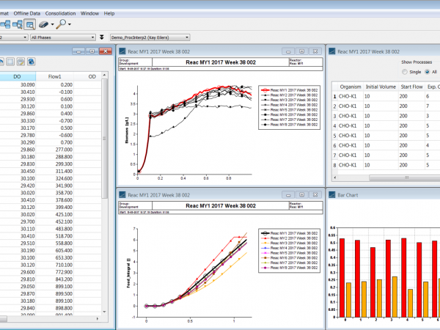Open the mouse mode dropdown arrow
Screen dimensions: 440x330
point(53,25)
